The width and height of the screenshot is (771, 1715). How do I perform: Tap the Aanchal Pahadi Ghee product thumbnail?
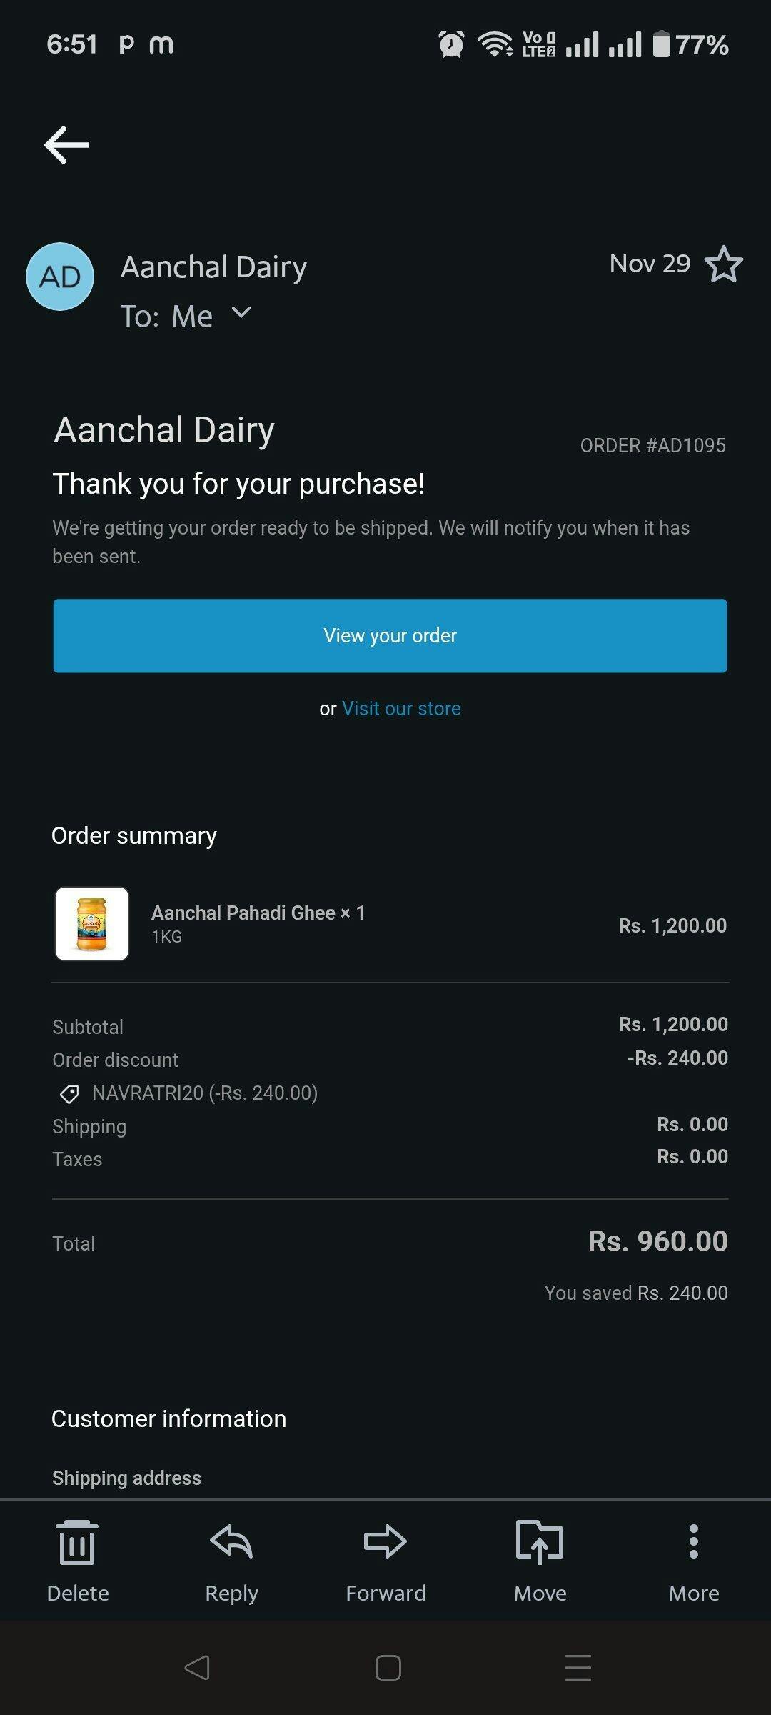point(92,923)
